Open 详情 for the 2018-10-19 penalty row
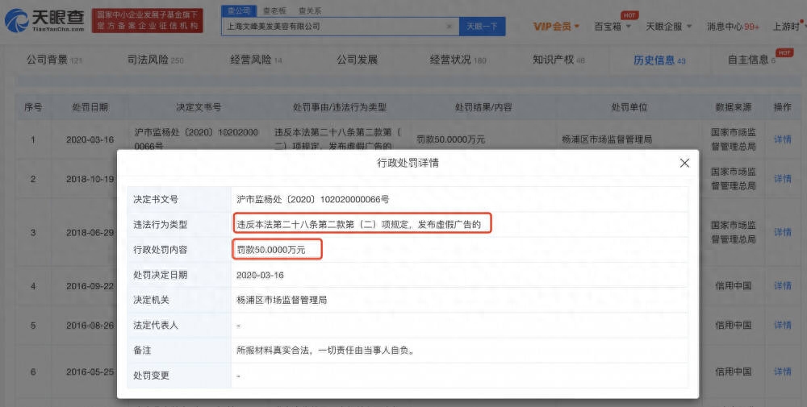 [x=782, y=178]
